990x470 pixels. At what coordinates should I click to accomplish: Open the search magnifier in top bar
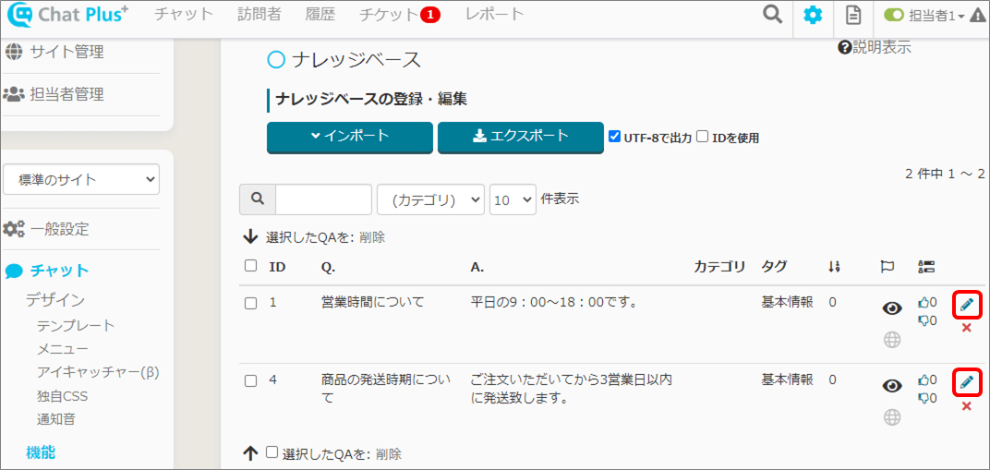point(772,14)
